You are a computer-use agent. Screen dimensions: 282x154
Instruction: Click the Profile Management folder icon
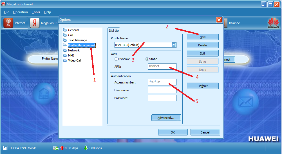pyautogui.click(x=65, y=45)
